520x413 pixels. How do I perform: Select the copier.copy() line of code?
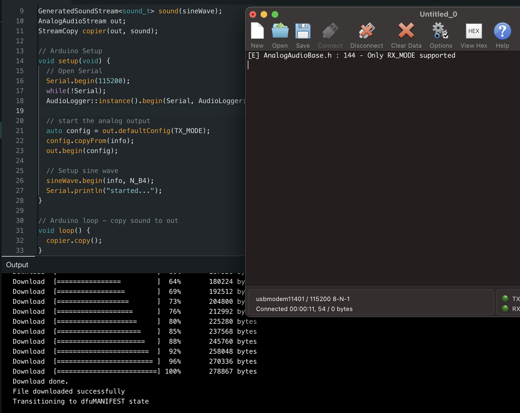[x=74, y=240]
